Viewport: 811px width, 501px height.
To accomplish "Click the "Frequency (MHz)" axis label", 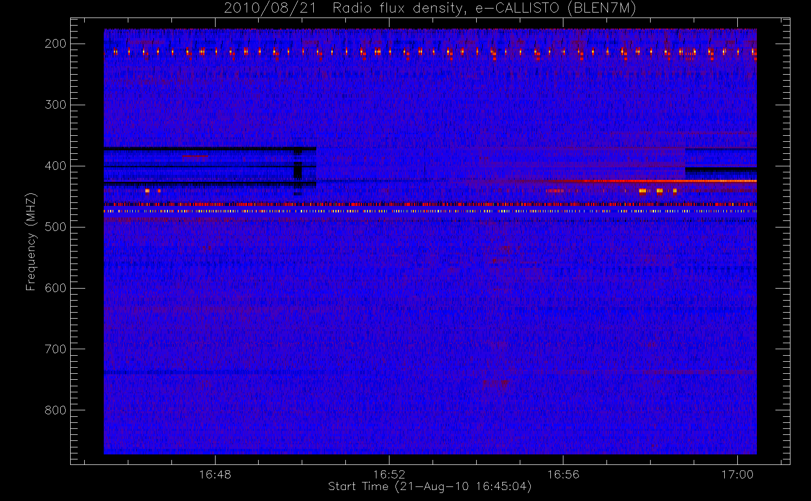I will [x=31, y=241].
